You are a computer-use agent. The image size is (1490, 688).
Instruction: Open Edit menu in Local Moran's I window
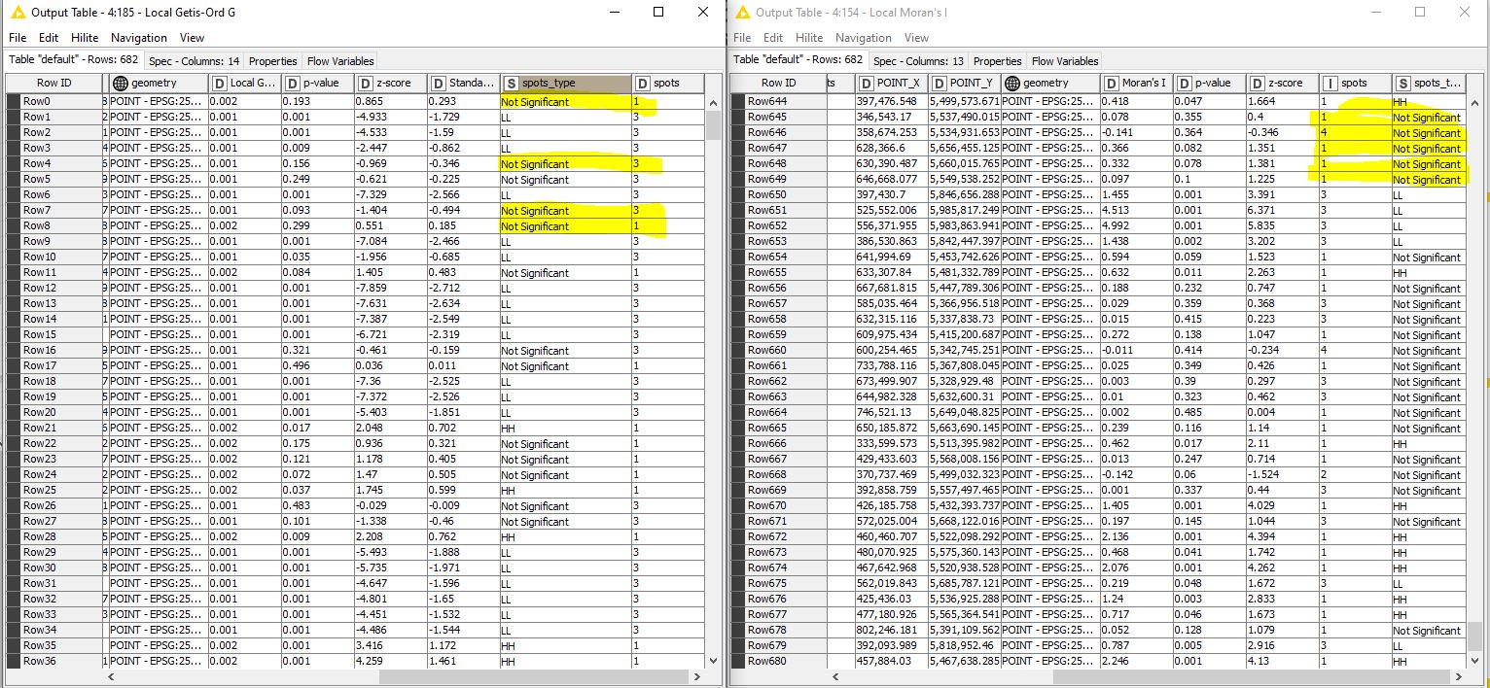point(773,38)
